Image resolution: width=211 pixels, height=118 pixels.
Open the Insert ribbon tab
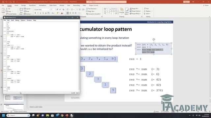pos(16,5)
